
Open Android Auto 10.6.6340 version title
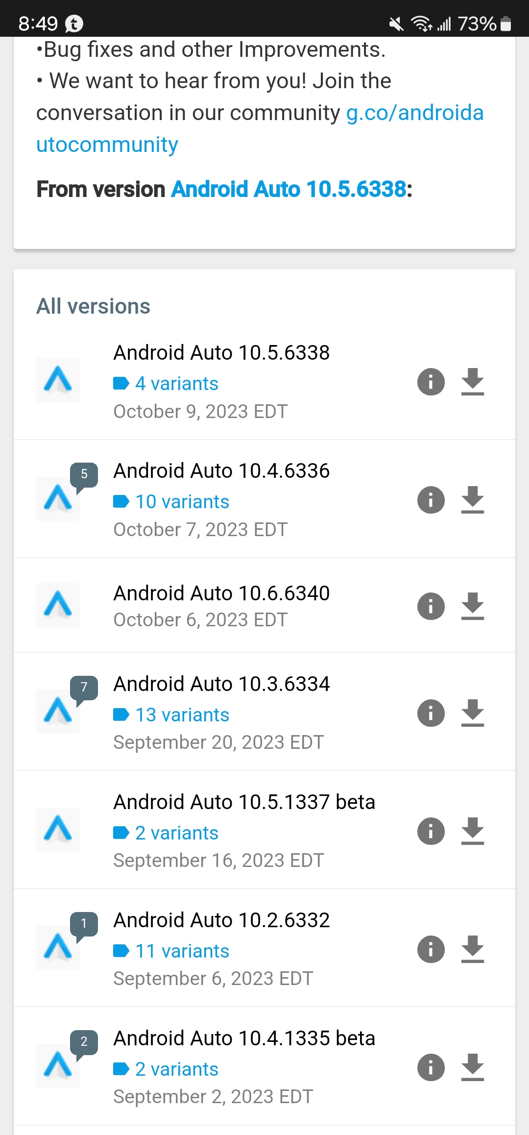point(221,593)
